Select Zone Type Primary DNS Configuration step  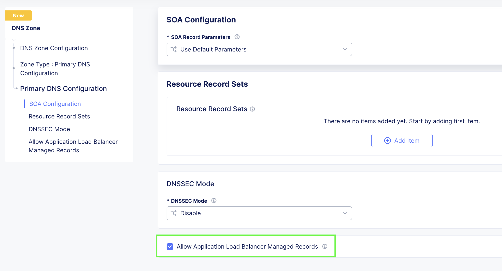(x=55, y=69)
